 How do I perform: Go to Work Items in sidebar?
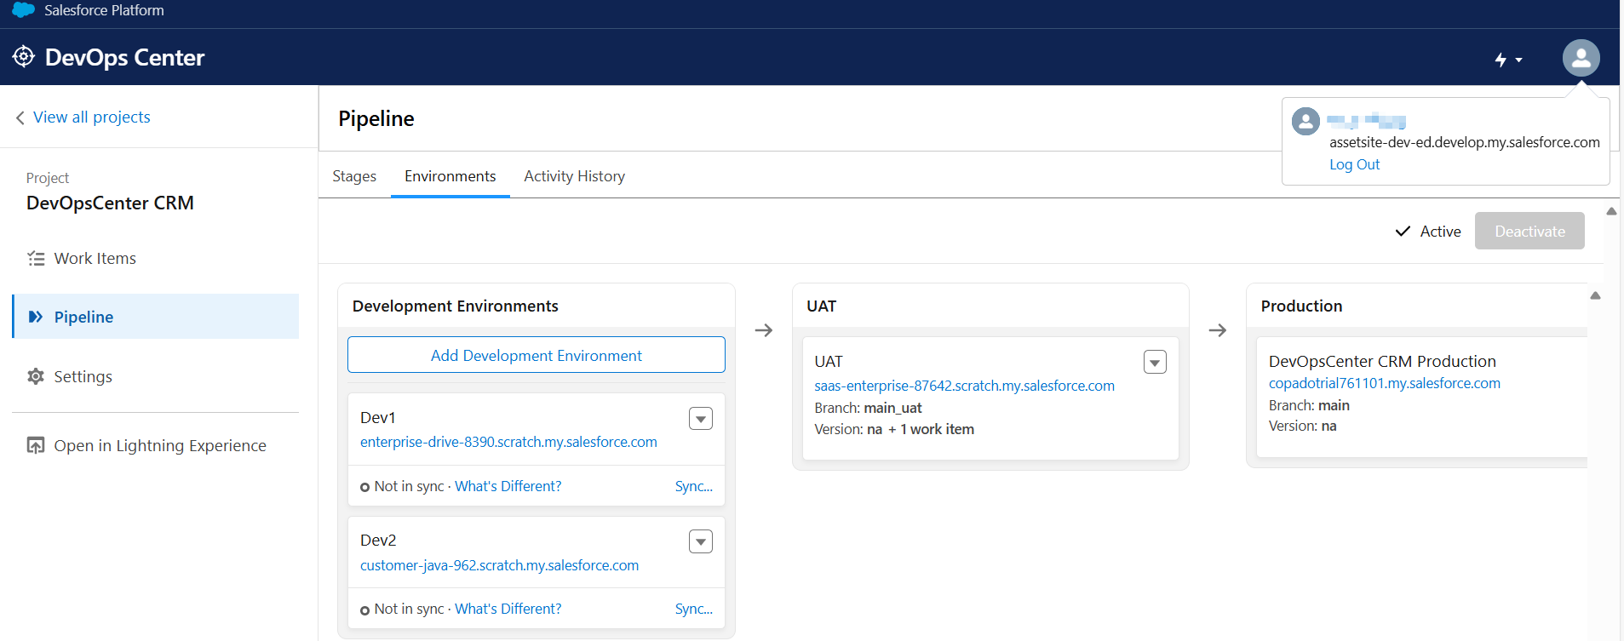point(156,258)
